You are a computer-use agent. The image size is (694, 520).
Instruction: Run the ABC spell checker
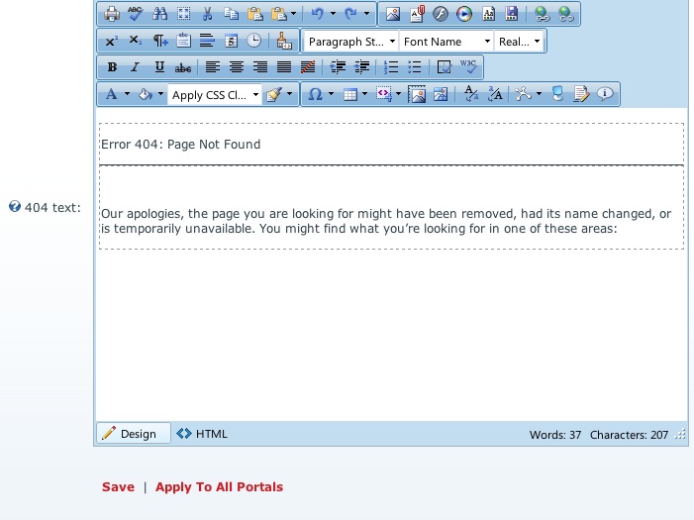[x=136, y=14]
